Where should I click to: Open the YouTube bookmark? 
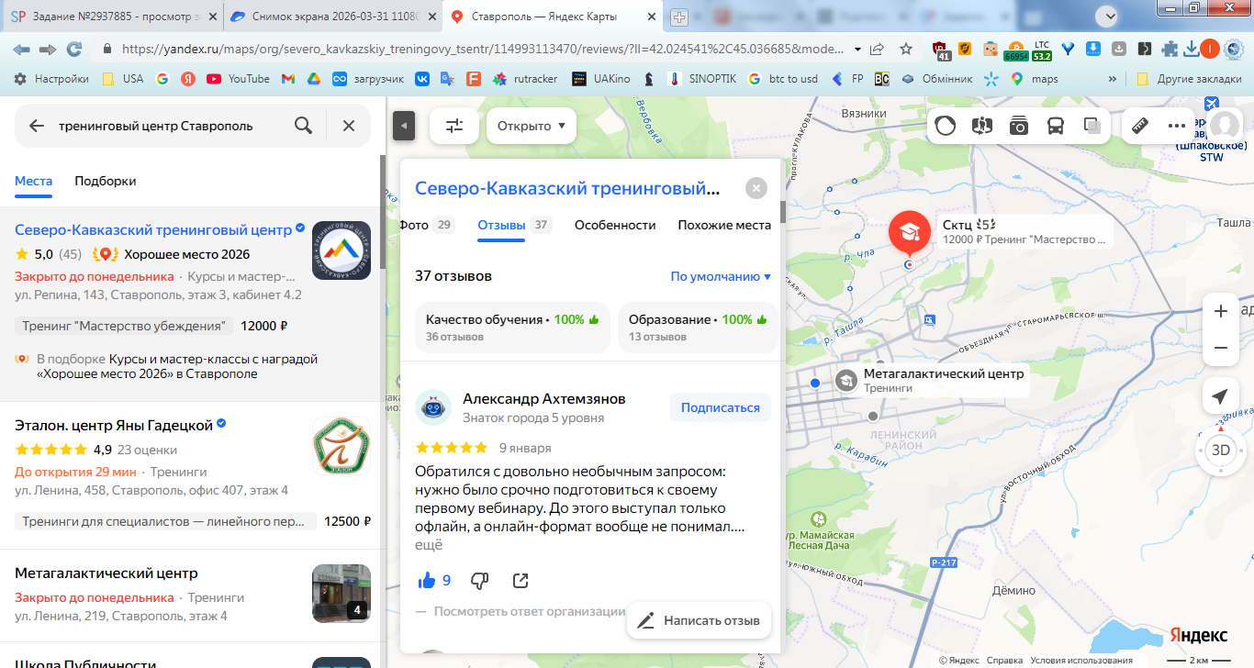239,79
